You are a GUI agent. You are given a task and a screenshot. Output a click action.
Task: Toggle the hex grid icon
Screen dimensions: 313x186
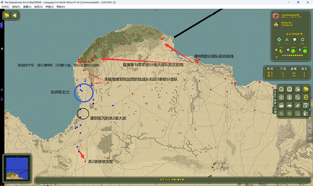298,113
